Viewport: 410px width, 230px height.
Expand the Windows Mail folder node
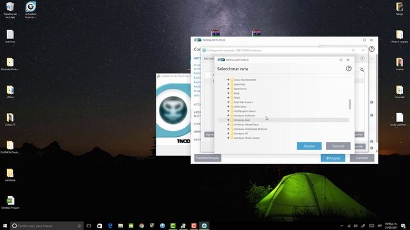pos(228,120)
